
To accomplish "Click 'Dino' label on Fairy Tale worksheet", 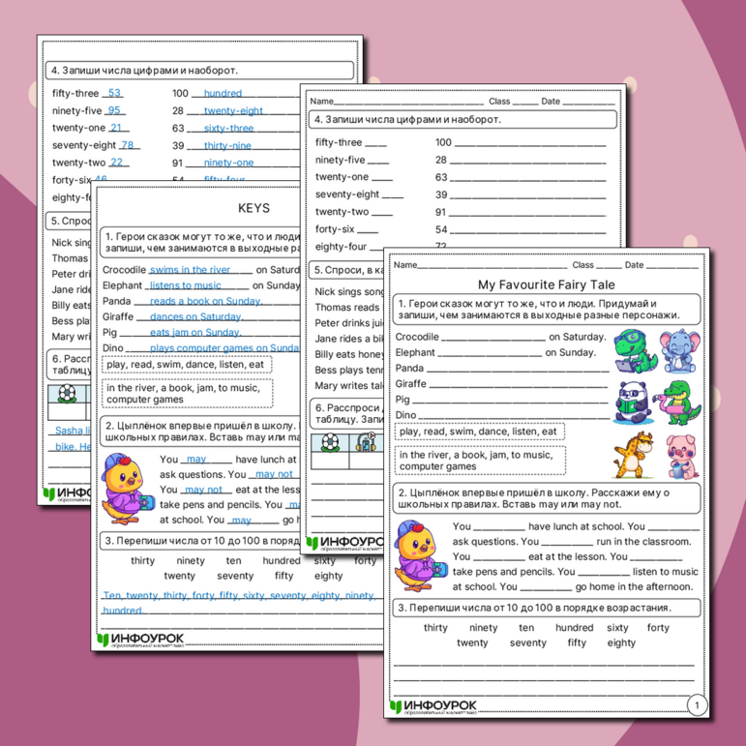I will tap(405, 415).
